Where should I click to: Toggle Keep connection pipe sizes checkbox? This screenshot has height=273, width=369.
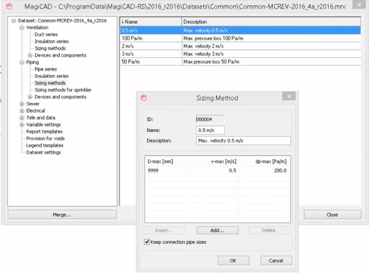click(x=147, y=242)
